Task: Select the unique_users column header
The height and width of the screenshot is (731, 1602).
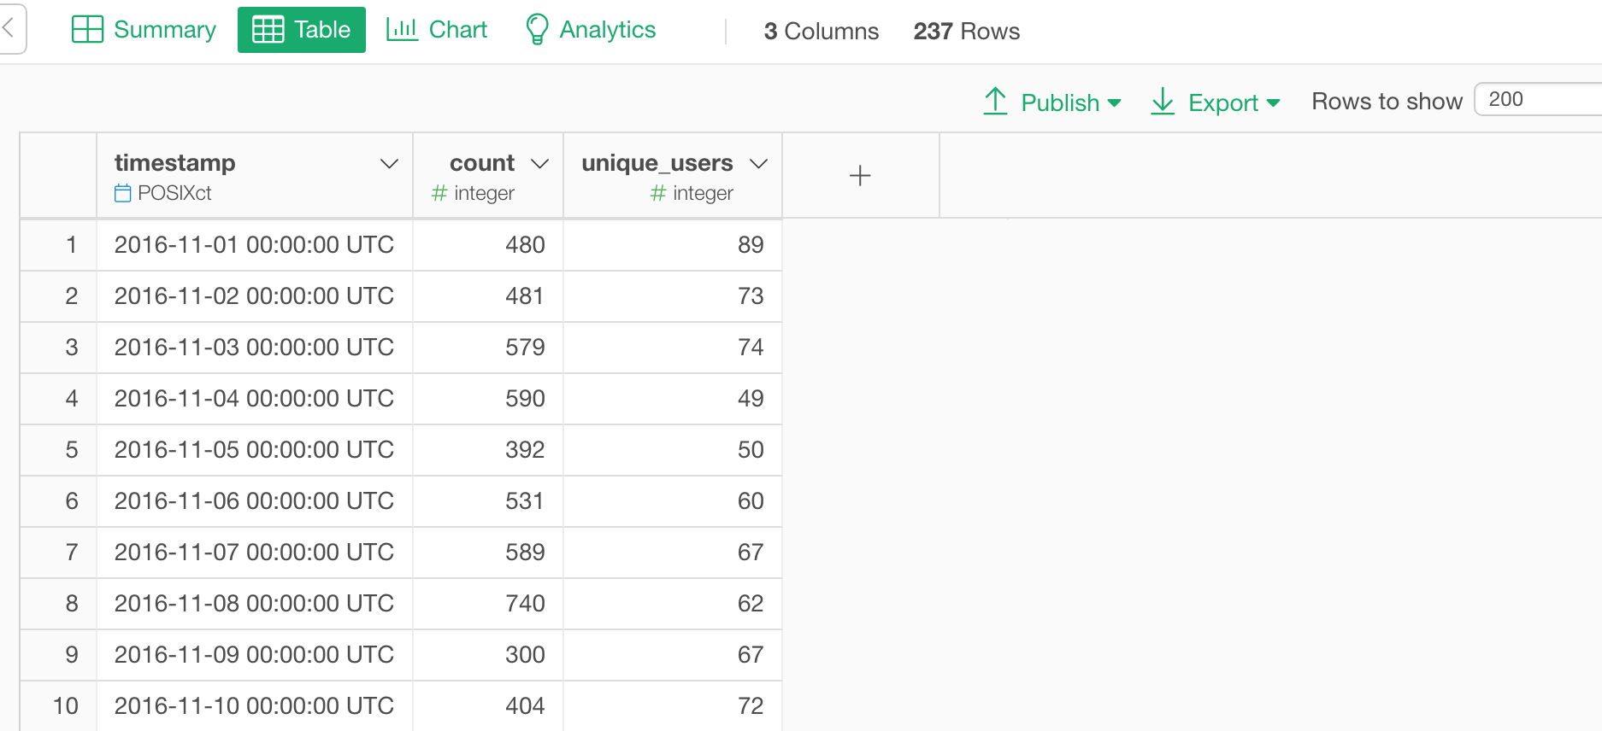Action: coord(673,175)
